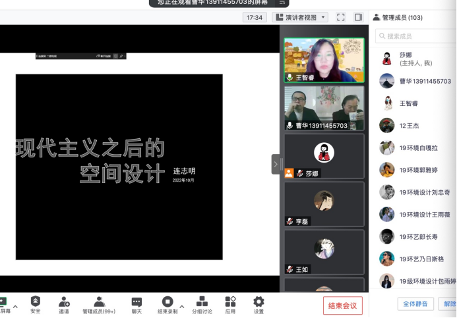Screen dimensions: 457x318
Task: Toggle 莎娜's muted microphone icon on tile
Action: 299,173
